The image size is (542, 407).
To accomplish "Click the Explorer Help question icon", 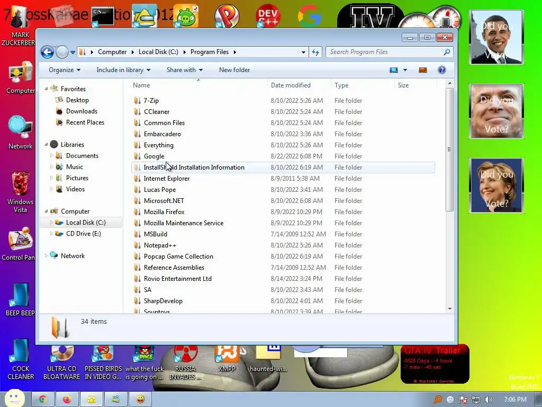I will [442, 70].
